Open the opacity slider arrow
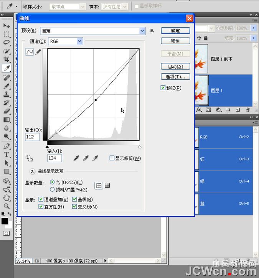The image size is (259, 278). point(253,28)
